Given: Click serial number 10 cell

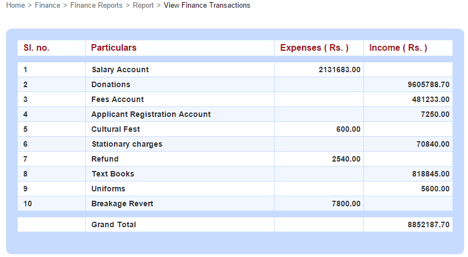Looking at the screenshot, I should 51,204.
